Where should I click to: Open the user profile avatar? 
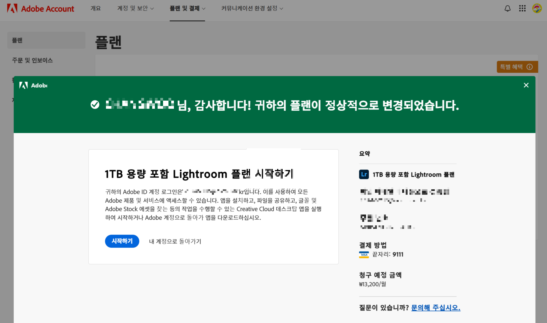[537, 8]
